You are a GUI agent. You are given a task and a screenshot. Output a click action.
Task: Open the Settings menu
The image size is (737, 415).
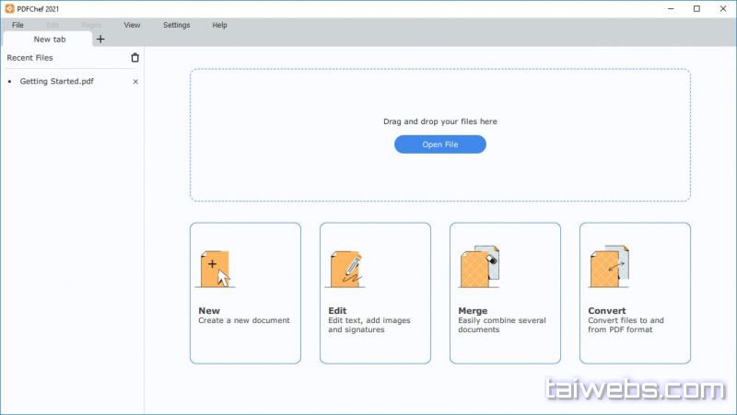click(x=176, y=25)
